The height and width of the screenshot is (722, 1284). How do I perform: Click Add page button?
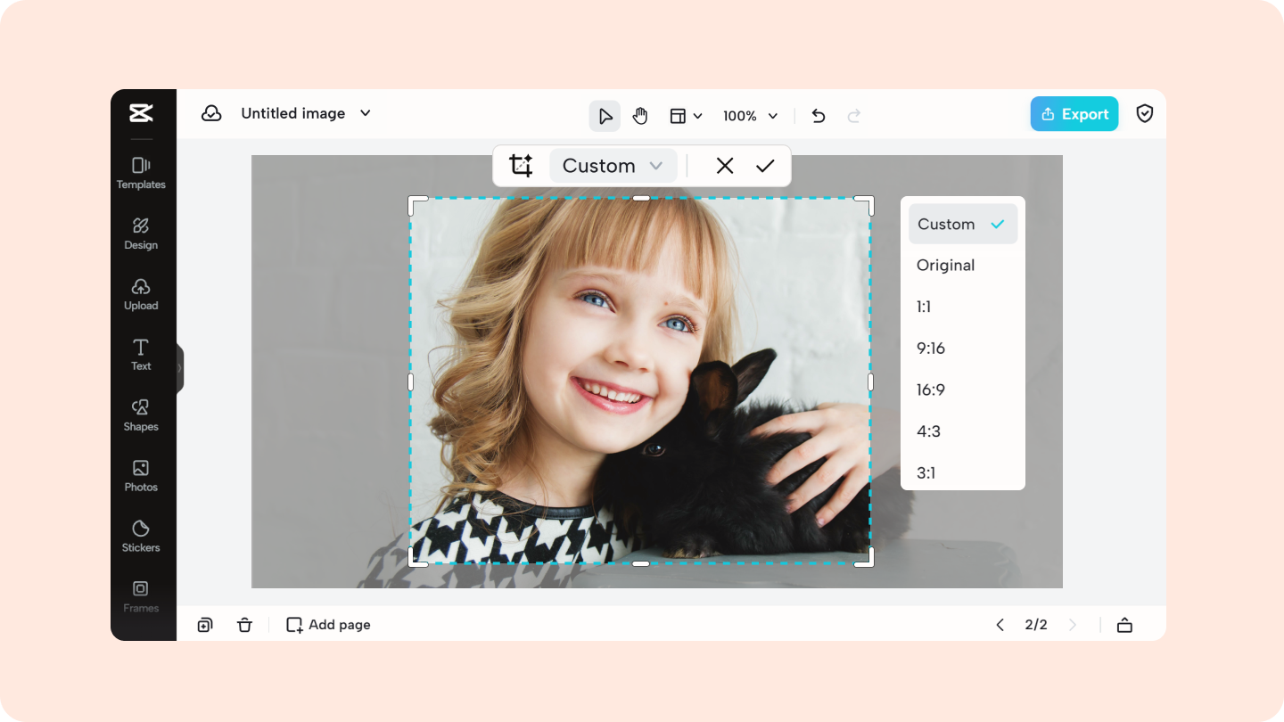328,625
